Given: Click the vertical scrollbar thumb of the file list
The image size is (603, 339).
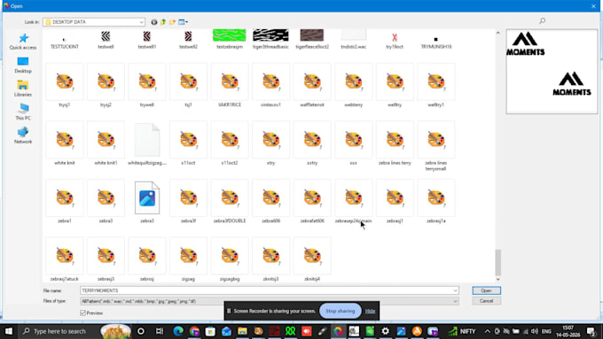Looking at the screenshot, I should click(498, 263).
